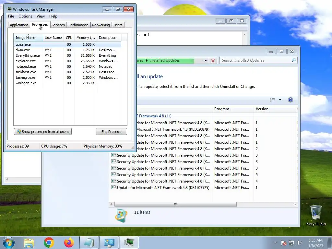Expand address bar history dropdown
This screenshot has width=332, height=249.
206,61
